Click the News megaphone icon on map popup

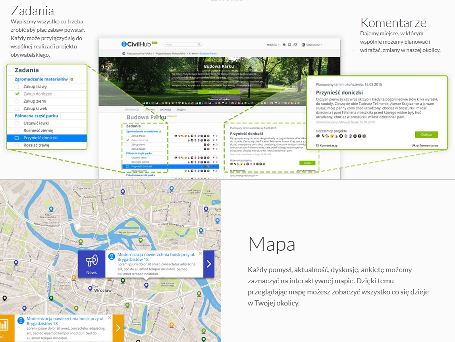tap(91, 260)
